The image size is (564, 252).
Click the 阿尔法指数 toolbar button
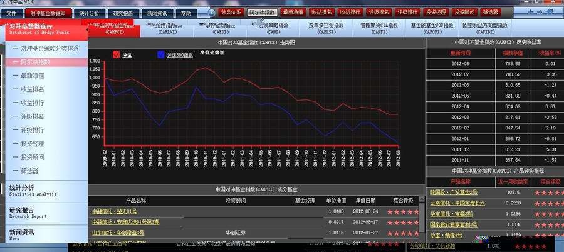click(262, 13)
